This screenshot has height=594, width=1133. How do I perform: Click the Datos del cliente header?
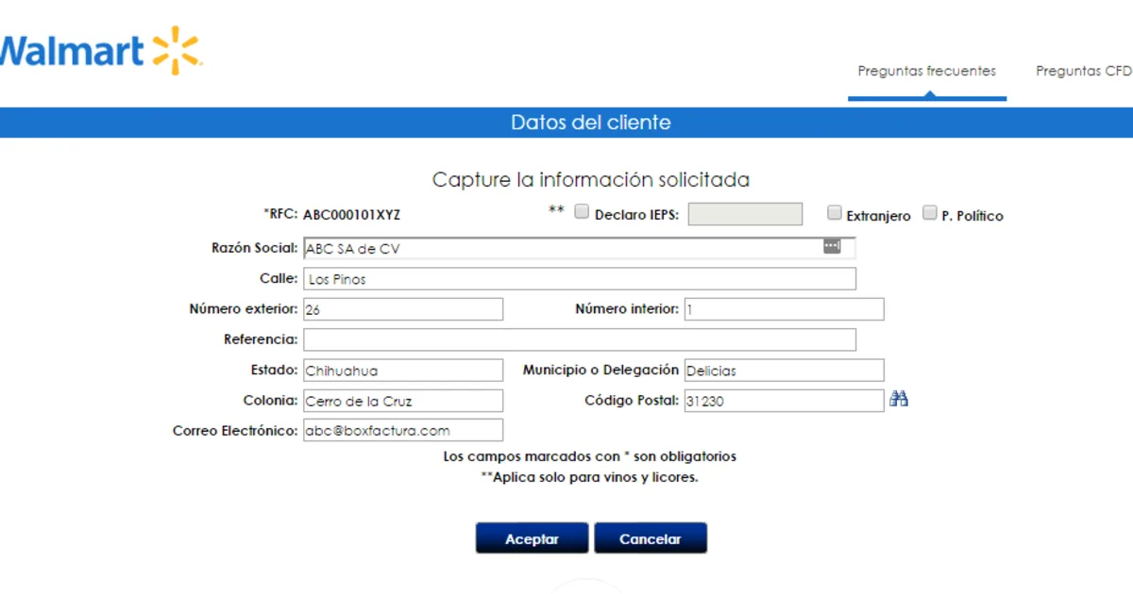click(591, 123)
